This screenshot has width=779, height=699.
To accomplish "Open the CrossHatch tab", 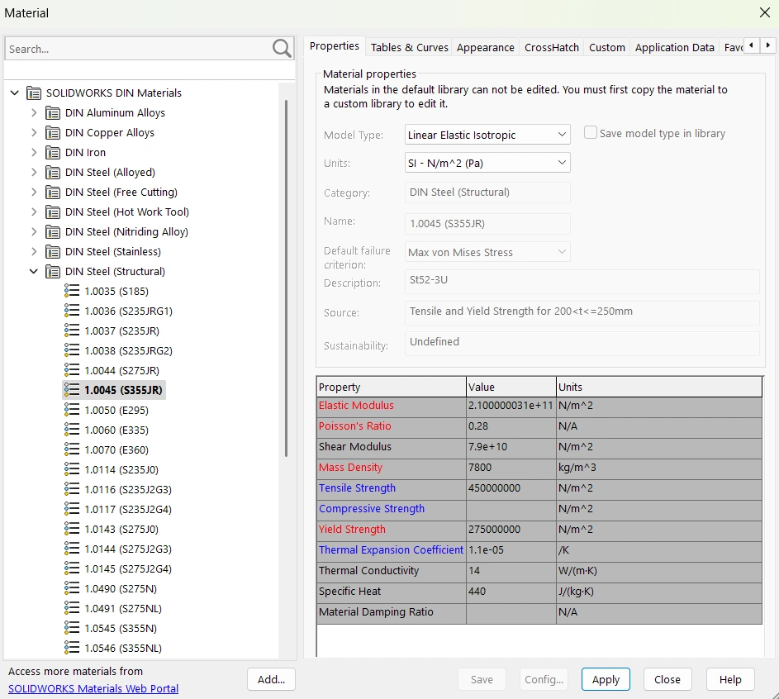I will pos(552,48).
